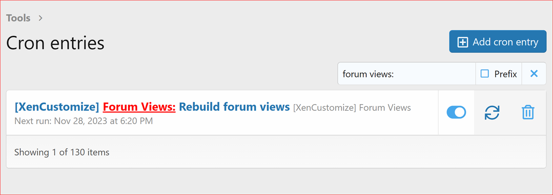Click the Next run Nov 28, 2023 line
This screenshot has width=553, height=195.
83,121
